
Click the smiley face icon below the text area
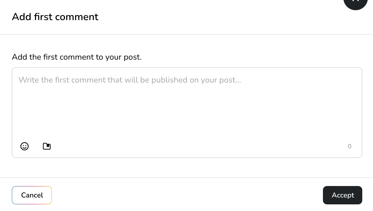25,146
